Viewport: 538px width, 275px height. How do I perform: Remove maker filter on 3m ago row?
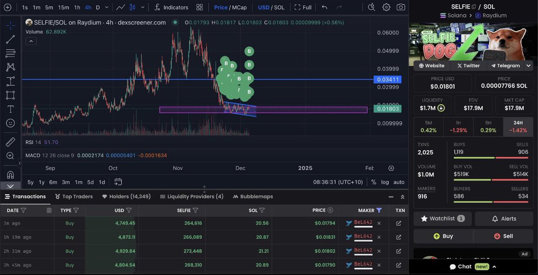coord(379,223)
